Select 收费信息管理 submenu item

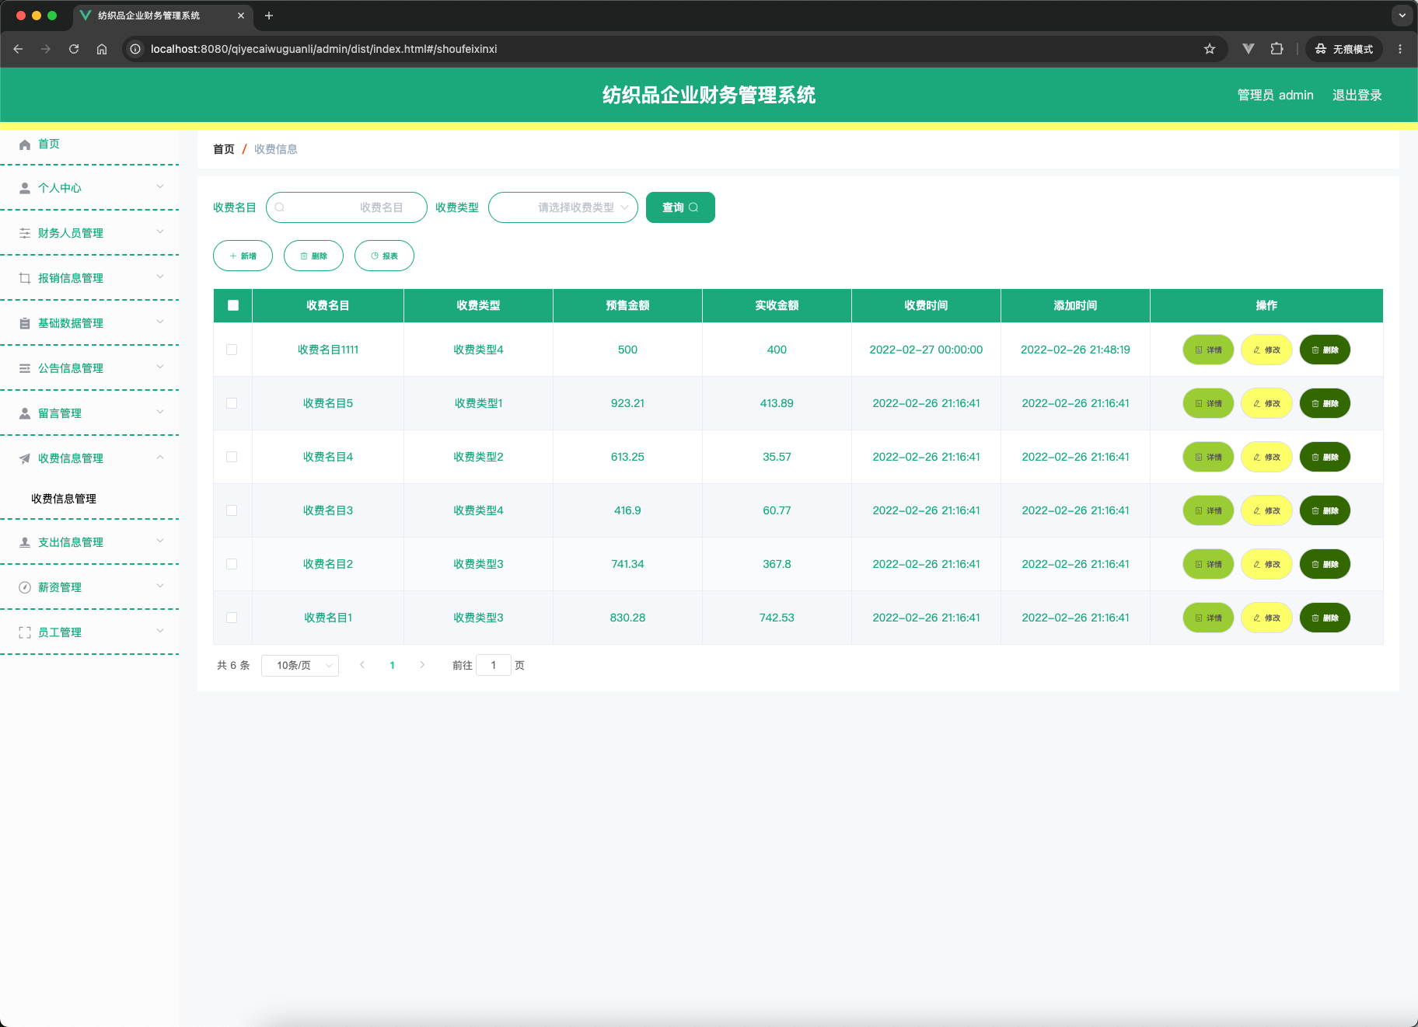(x=89, y=499)
